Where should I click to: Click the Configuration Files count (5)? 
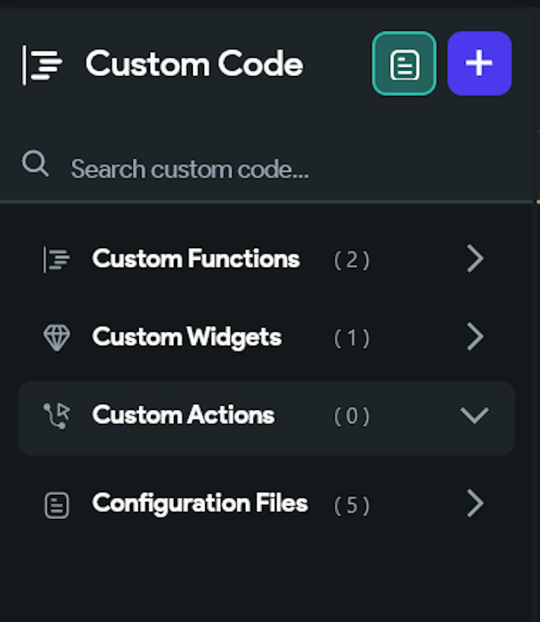click(352, 505)
